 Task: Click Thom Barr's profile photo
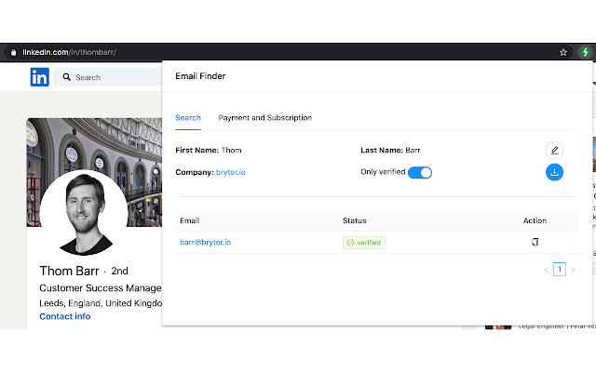click(84, 213)
